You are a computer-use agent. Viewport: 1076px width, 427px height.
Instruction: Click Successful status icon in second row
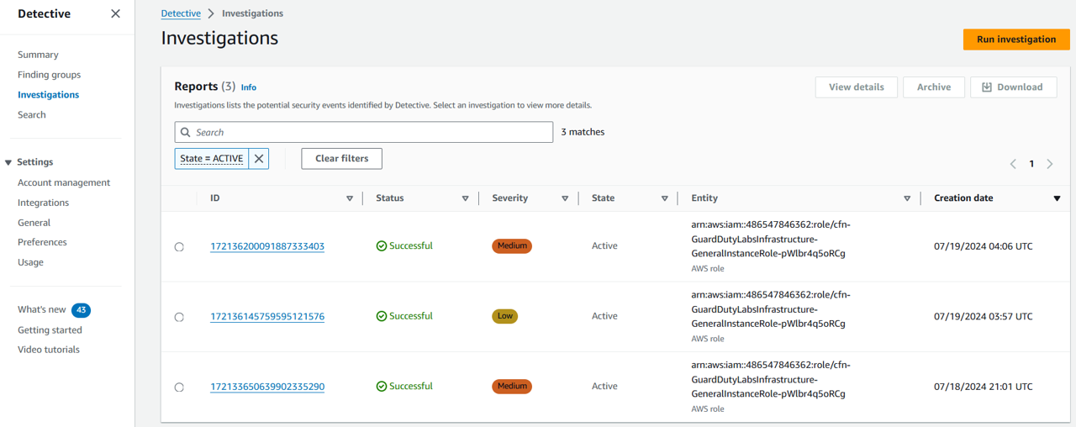382,316
